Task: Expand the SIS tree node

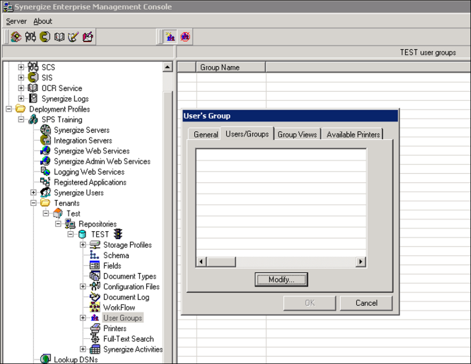Action: click(x=21, y=77)
